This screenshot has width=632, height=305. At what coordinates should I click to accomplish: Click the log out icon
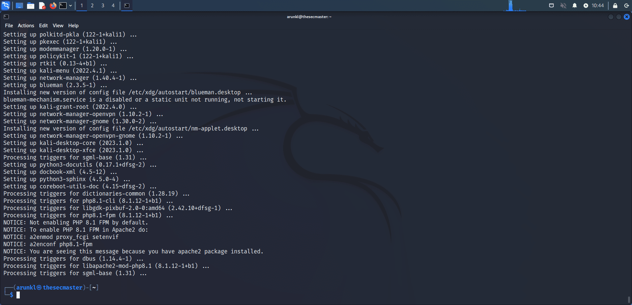(626, 6)
